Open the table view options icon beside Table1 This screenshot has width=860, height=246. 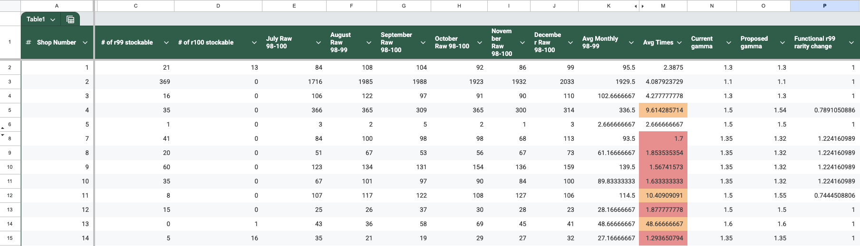coord(70,19)
